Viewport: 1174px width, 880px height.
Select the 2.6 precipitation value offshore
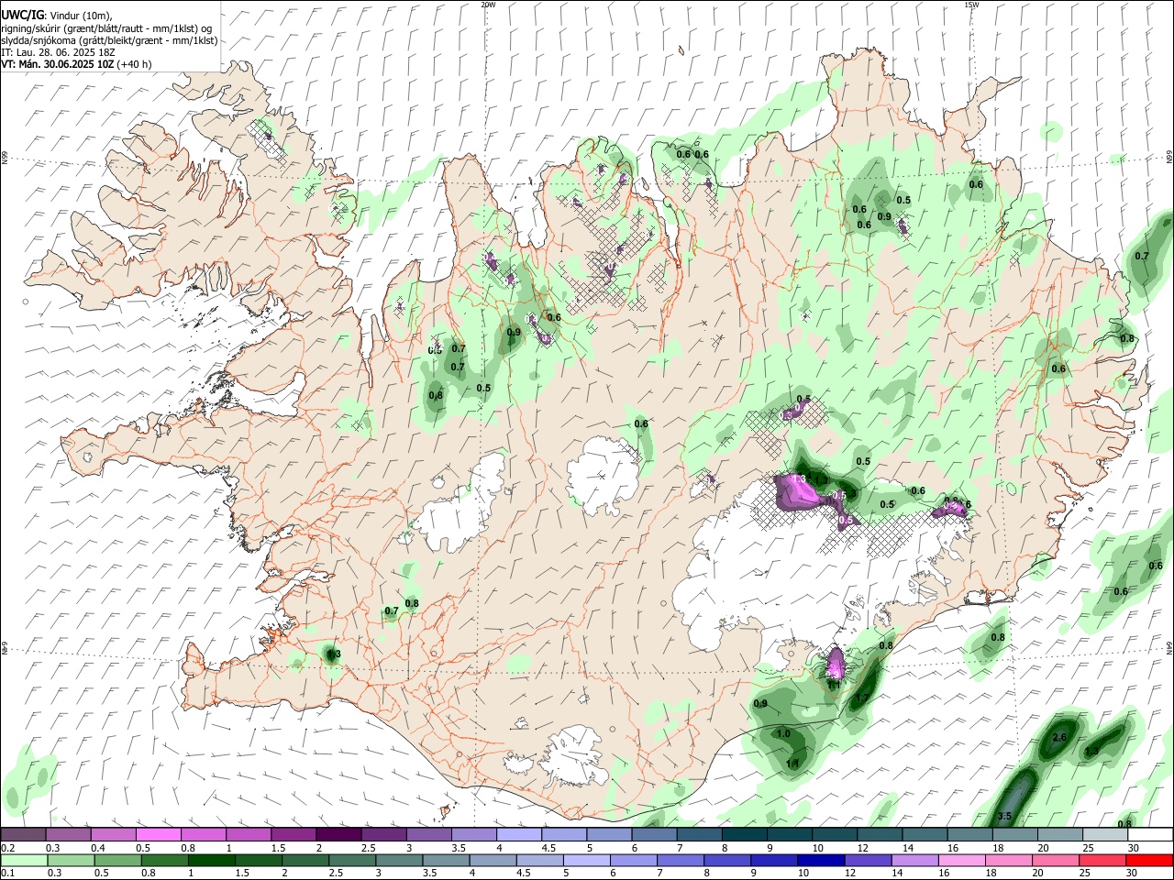click(x=1059, y=738)
